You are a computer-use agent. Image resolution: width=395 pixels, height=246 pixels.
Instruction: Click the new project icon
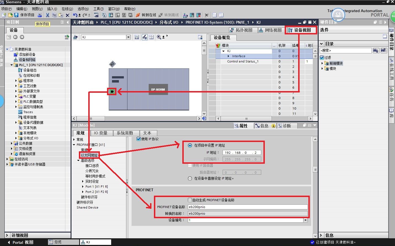[x=4, y=15]
